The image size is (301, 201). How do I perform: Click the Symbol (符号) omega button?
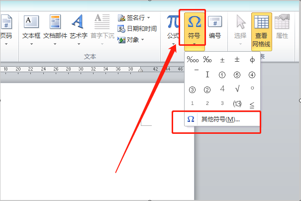pyautogui.click(x=194, y=32)
